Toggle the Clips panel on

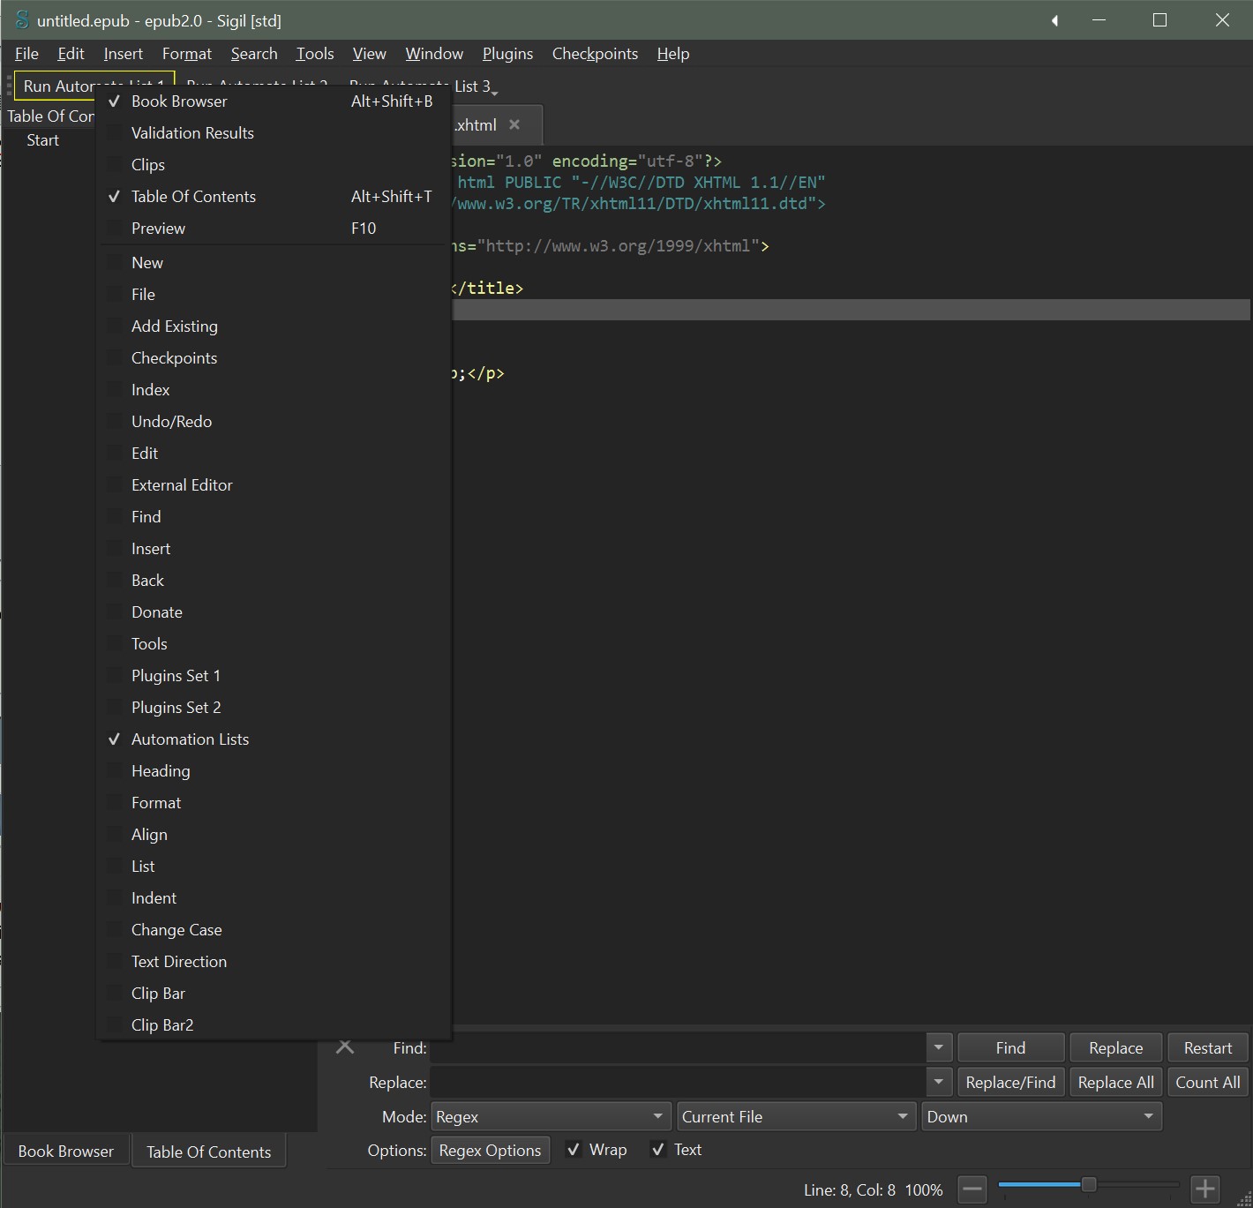point(274,165)
